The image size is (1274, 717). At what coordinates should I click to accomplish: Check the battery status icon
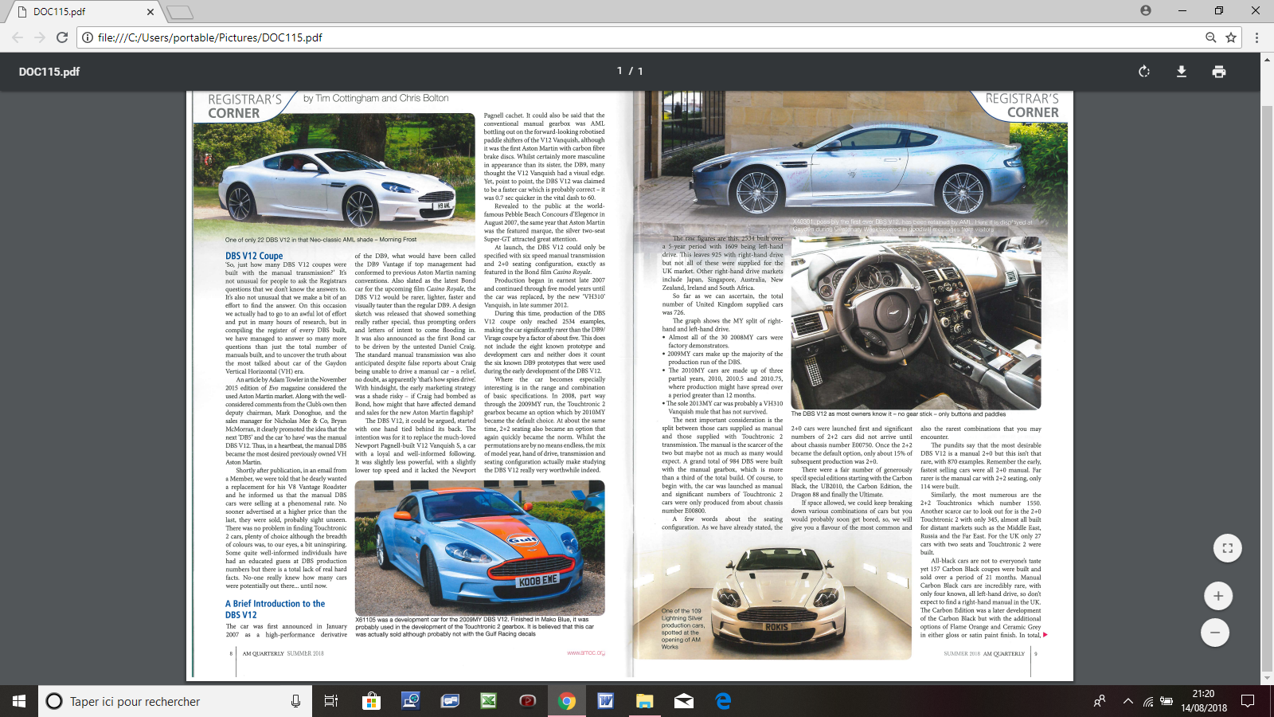[x=1167, y=701]
